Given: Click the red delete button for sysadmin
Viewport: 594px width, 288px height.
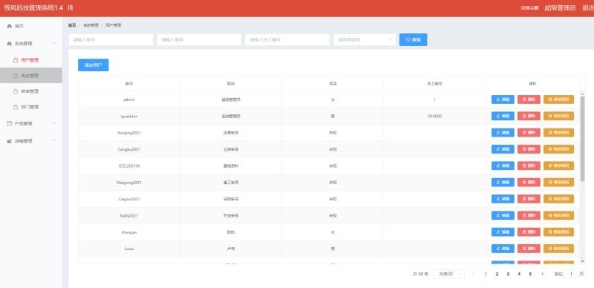Looking at the screenshot, I should (529, 116).
